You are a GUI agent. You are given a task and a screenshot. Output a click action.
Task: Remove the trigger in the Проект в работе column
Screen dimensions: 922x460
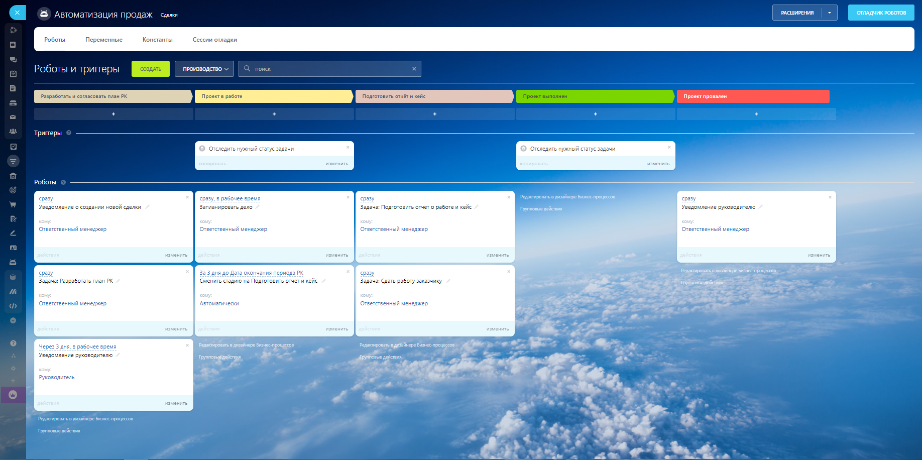coord(348,147)
